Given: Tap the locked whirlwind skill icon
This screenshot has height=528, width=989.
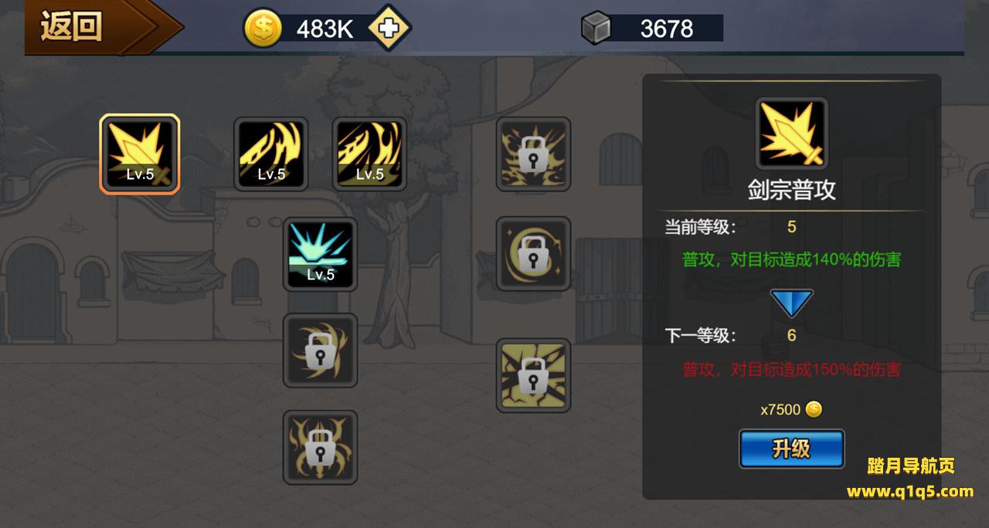Looking at the screenshot, I should tap(321, 350).
